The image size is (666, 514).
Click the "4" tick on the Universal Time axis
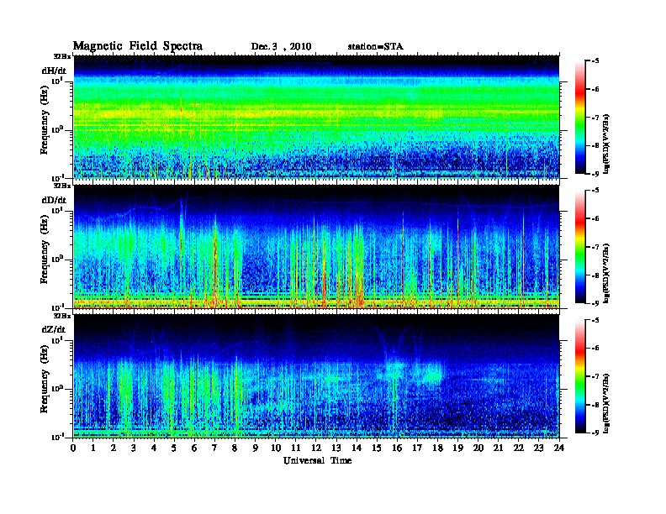pyautogui.click(x=154, y=448)
